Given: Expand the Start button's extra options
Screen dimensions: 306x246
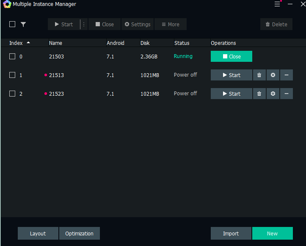Looking at the screenshot, I should tap(84, 24).
